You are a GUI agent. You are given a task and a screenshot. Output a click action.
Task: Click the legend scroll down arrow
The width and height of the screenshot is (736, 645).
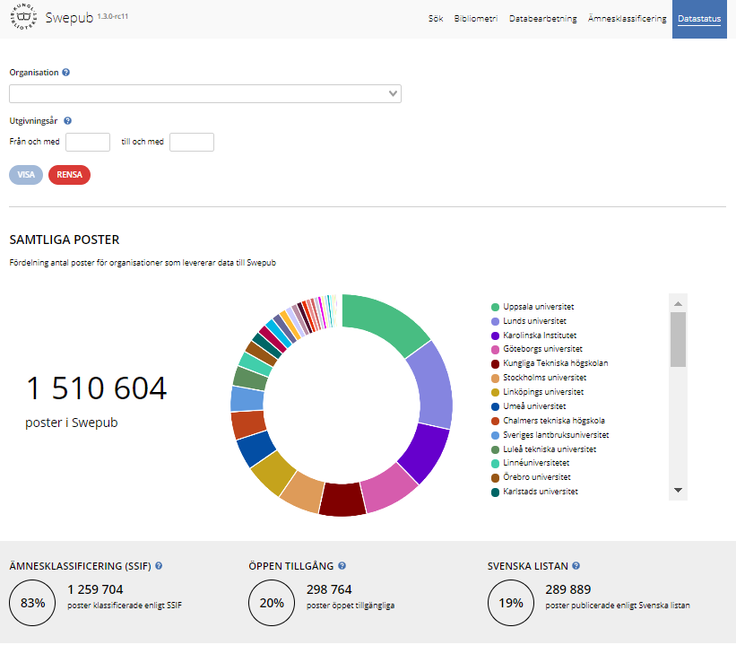(678, 490)
